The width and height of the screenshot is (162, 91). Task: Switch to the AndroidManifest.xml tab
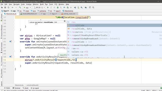pos(30,14)
